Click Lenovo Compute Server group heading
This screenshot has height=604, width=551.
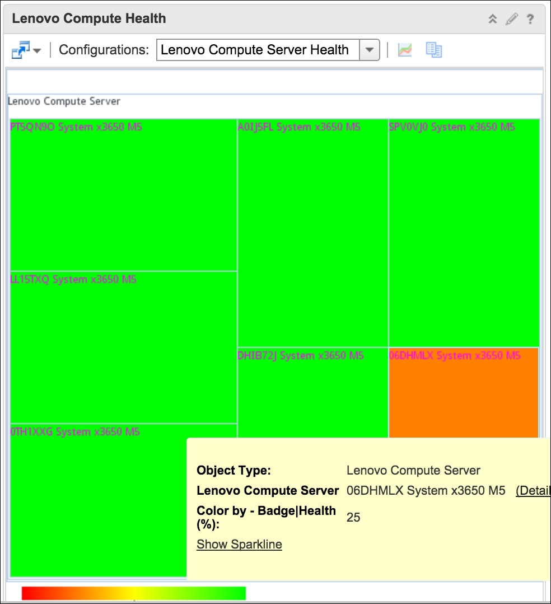(x=64, y=101)
